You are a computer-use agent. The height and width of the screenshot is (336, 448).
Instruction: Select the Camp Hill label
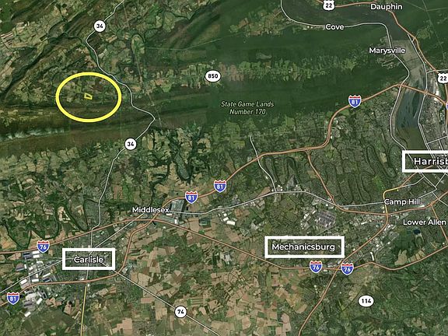(x=401, y=202)
